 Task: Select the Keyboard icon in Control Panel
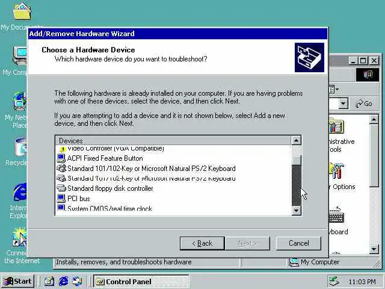(336, 216)
